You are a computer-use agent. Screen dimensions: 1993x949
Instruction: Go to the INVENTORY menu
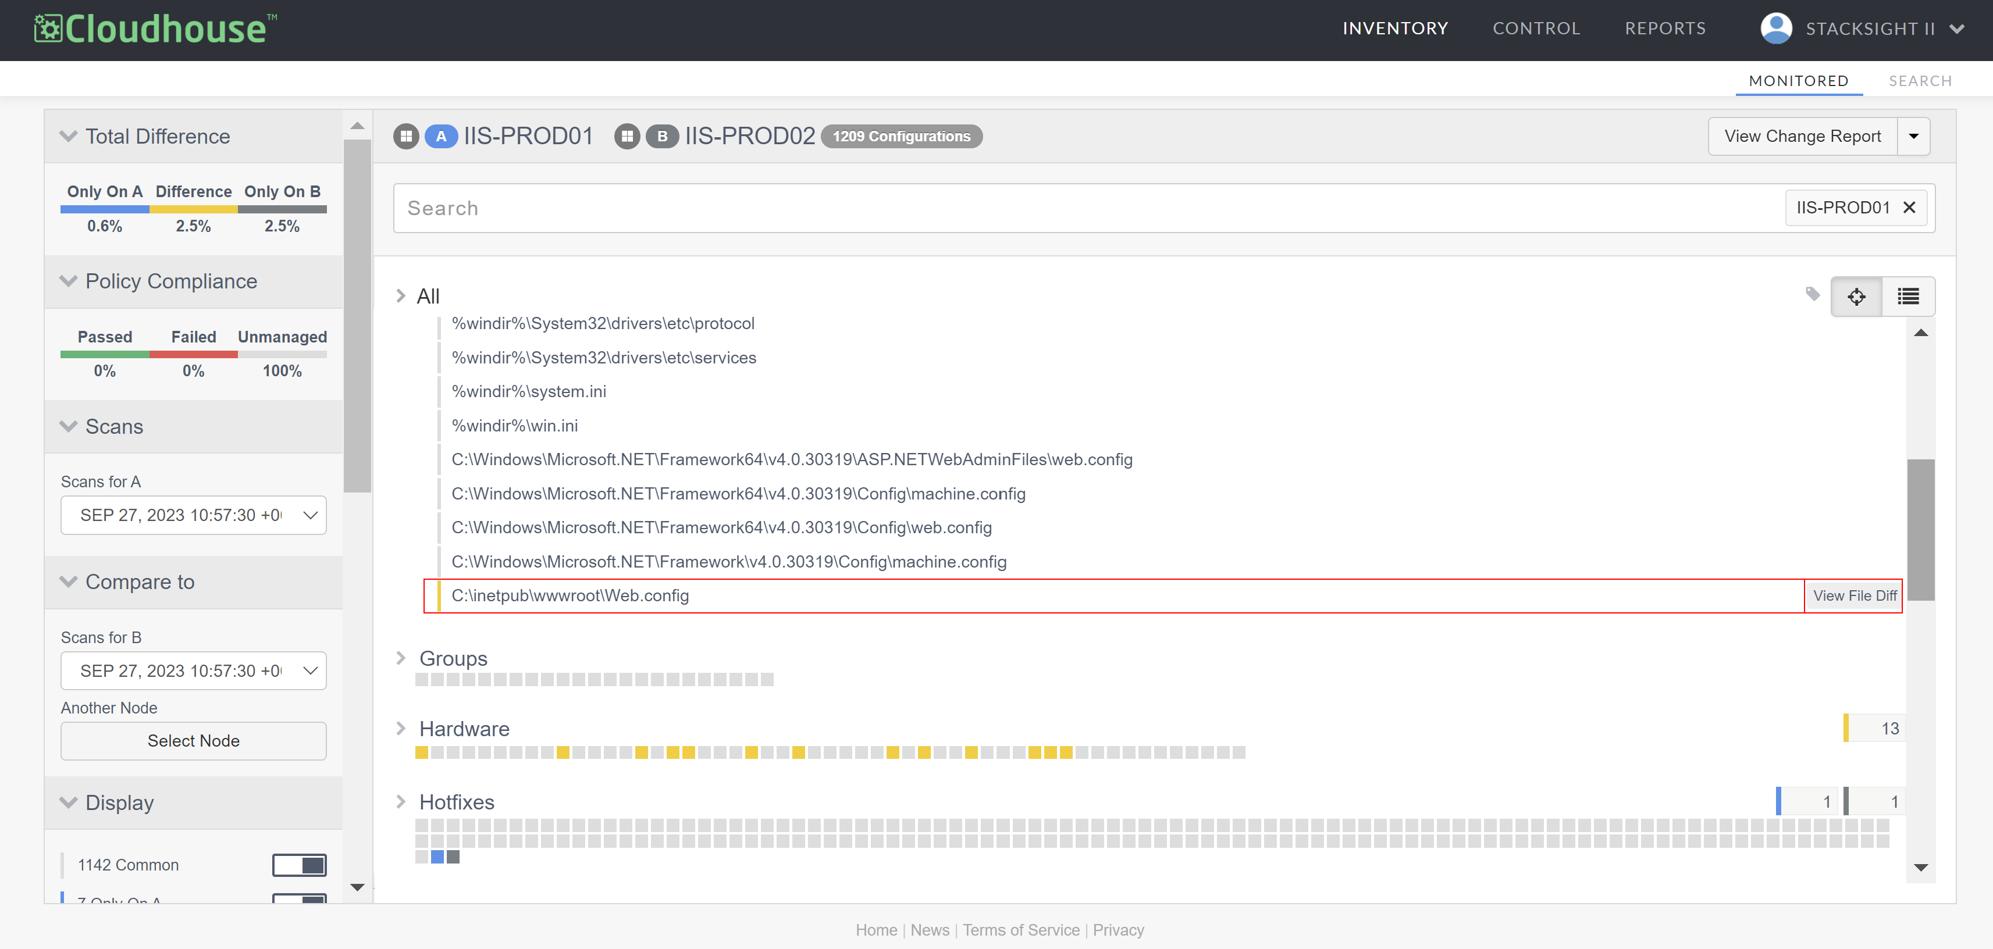point(1395,28)
